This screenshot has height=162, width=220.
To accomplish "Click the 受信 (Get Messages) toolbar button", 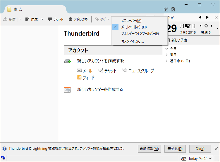I will (x=9, y=19).
